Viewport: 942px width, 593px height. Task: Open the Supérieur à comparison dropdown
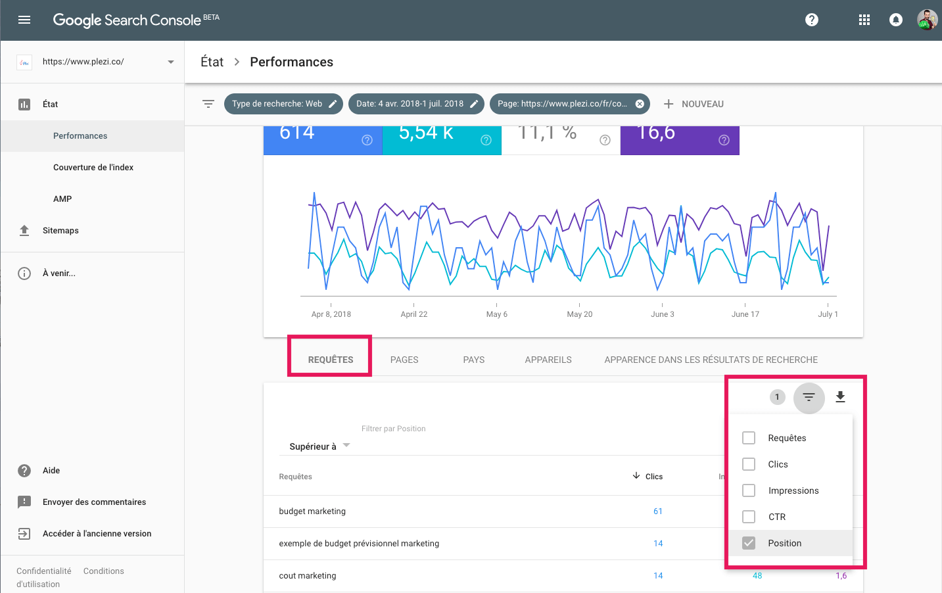[319, 446]
